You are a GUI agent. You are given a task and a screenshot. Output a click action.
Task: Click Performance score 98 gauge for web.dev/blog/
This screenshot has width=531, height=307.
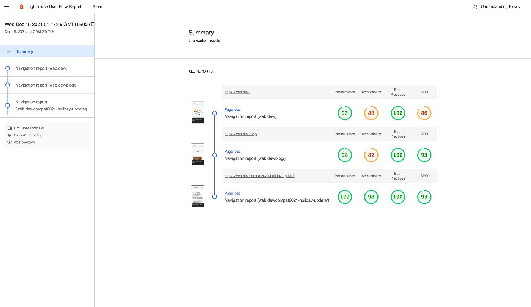pyautogui.click(x=345, y=155)
